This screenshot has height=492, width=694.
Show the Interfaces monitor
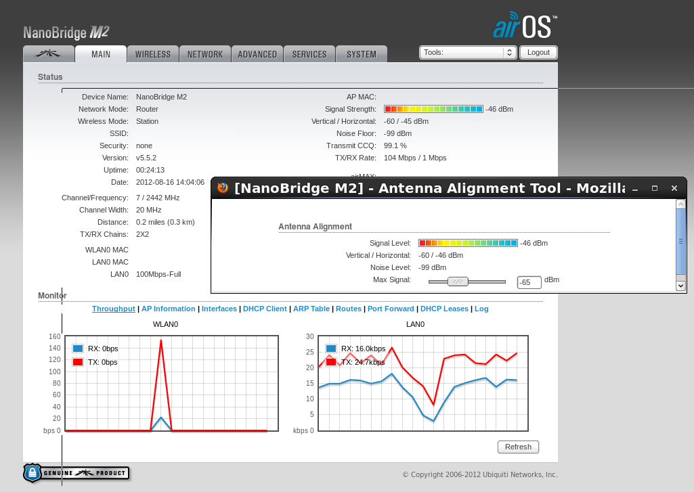point(219,309)
